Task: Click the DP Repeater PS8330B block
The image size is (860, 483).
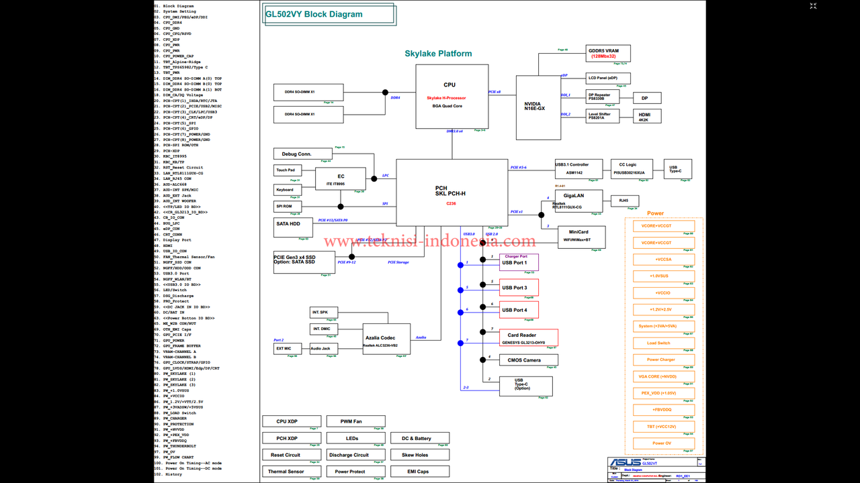Action: click(602, 97)
